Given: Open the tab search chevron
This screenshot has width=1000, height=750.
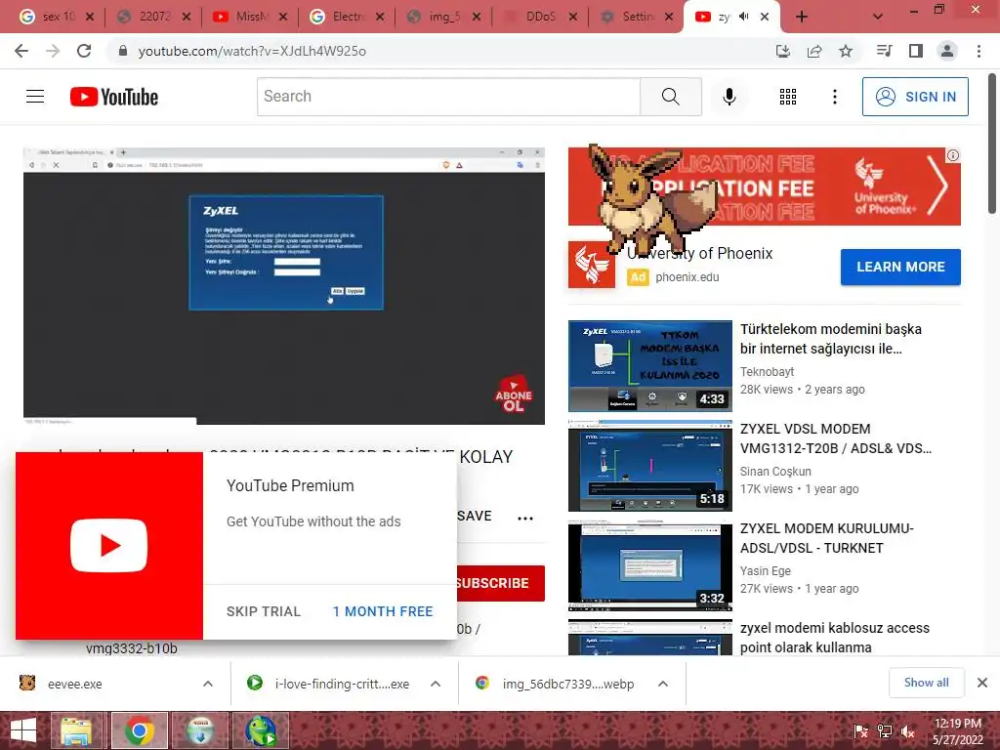Looking at the screenshot, I should click(x=878, y=17).
